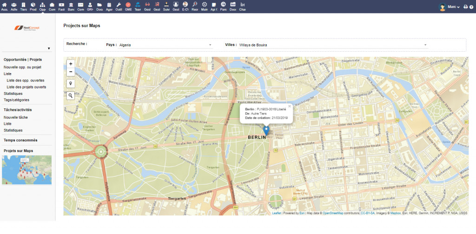Open the Agenda calendar icon
Image resolution: width=476 pixels, height=234 pixels.
point(109,6)
